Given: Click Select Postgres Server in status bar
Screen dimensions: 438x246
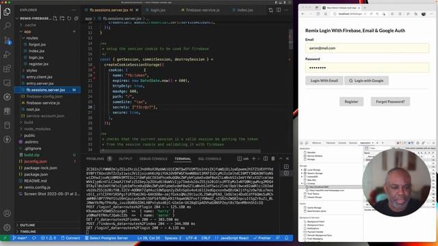Looking at the screenshot, I should 106,238.
